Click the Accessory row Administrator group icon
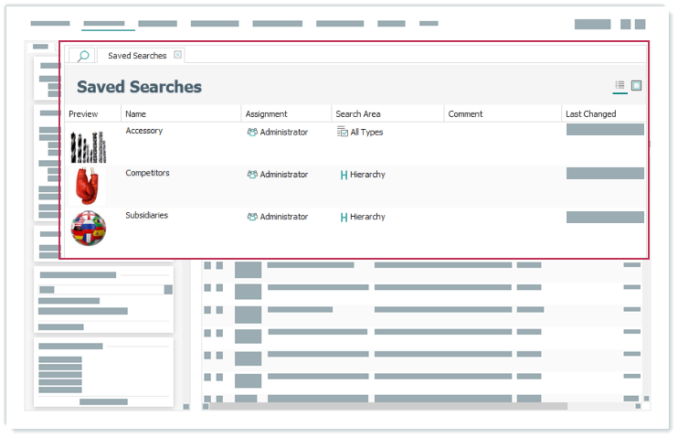 click(252, 133)
